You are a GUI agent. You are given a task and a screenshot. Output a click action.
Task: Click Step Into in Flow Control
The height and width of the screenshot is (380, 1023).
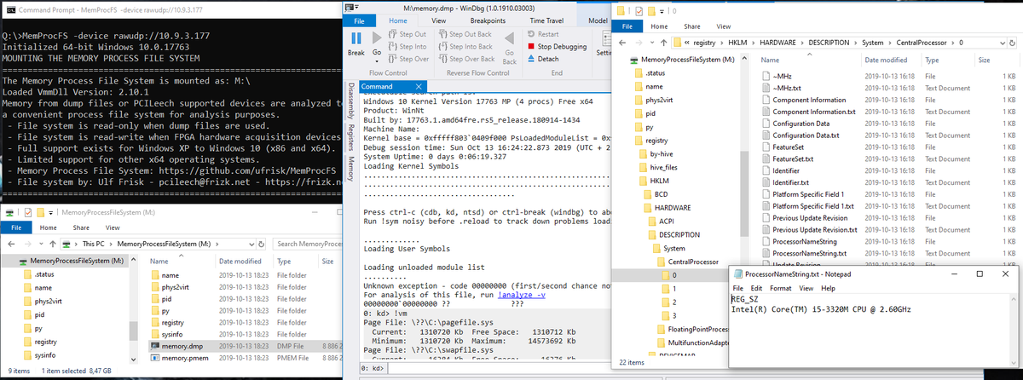tap(408, 46)
